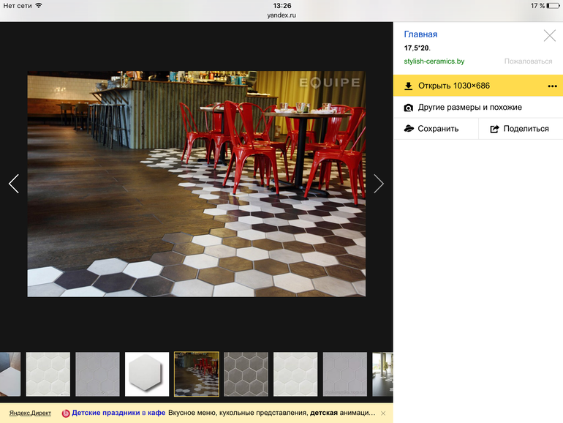This screenshot has width=563, height=423.
Task: Go to the previous image with left arrow
Action: [x=13, y=184]
